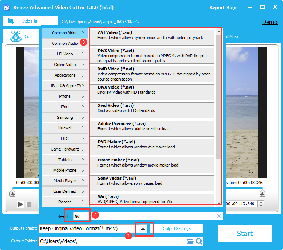Expand the HD Video category
This screenshot has width=283, height=250.
tap(65, 54)
